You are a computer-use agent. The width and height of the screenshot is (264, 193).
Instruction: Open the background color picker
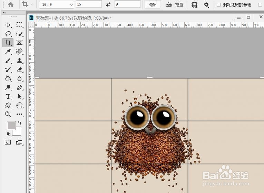[x=18, y=132]
